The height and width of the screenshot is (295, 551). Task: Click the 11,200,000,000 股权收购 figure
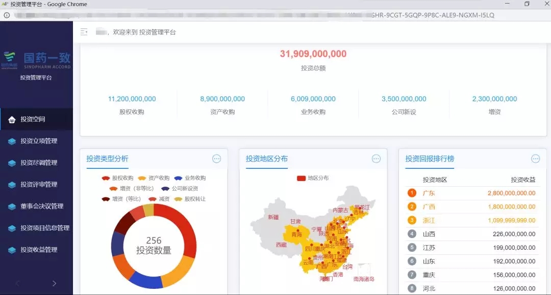(132, 99)
